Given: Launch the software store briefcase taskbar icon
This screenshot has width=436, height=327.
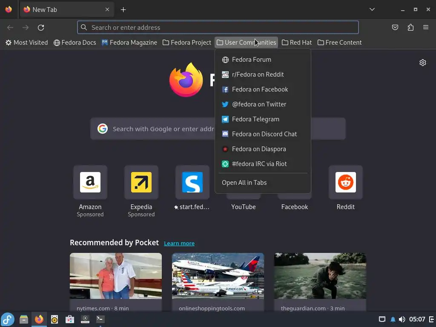Looking at the screenshot, I should point(70,319).
